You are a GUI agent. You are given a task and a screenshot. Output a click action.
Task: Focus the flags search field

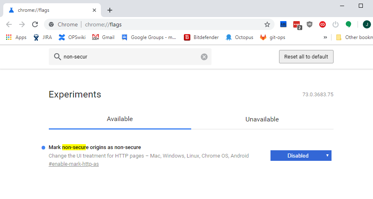coord(130,57)
